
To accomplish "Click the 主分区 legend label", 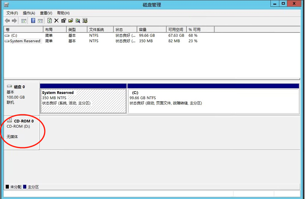I will click(x=33, y=187).
